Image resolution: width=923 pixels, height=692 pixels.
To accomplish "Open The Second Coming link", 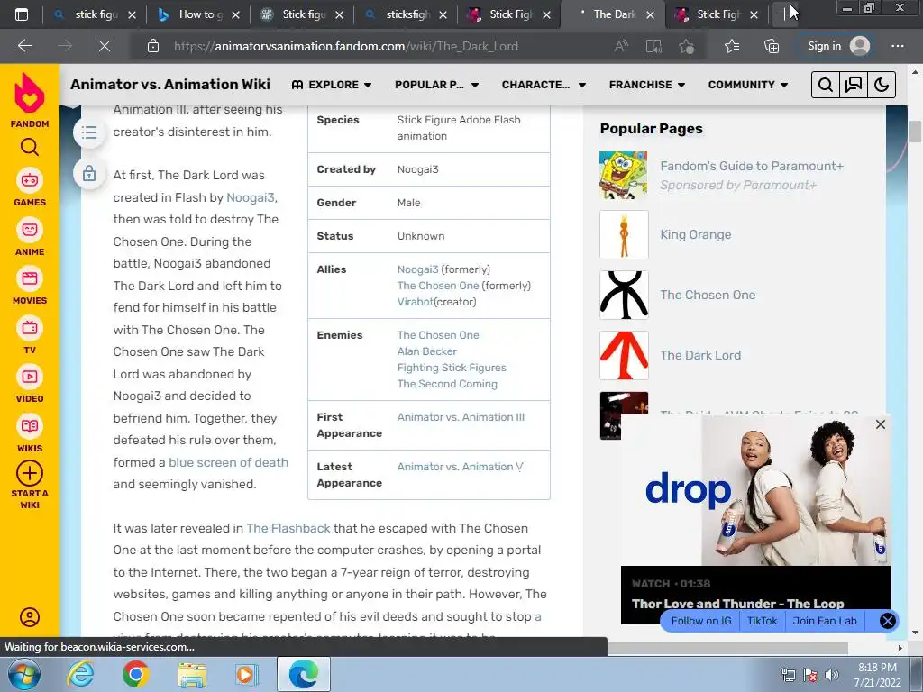I will click(447, 384).
